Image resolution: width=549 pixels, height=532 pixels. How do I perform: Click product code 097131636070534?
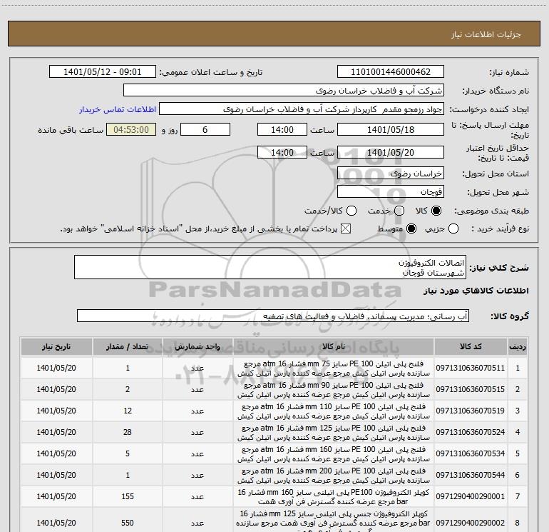click(x=471, y=453)
